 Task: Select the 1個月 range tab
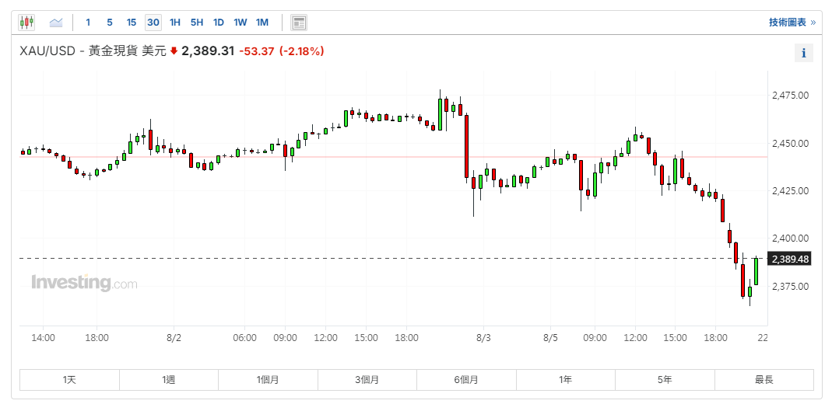click(x=268, y=380)
